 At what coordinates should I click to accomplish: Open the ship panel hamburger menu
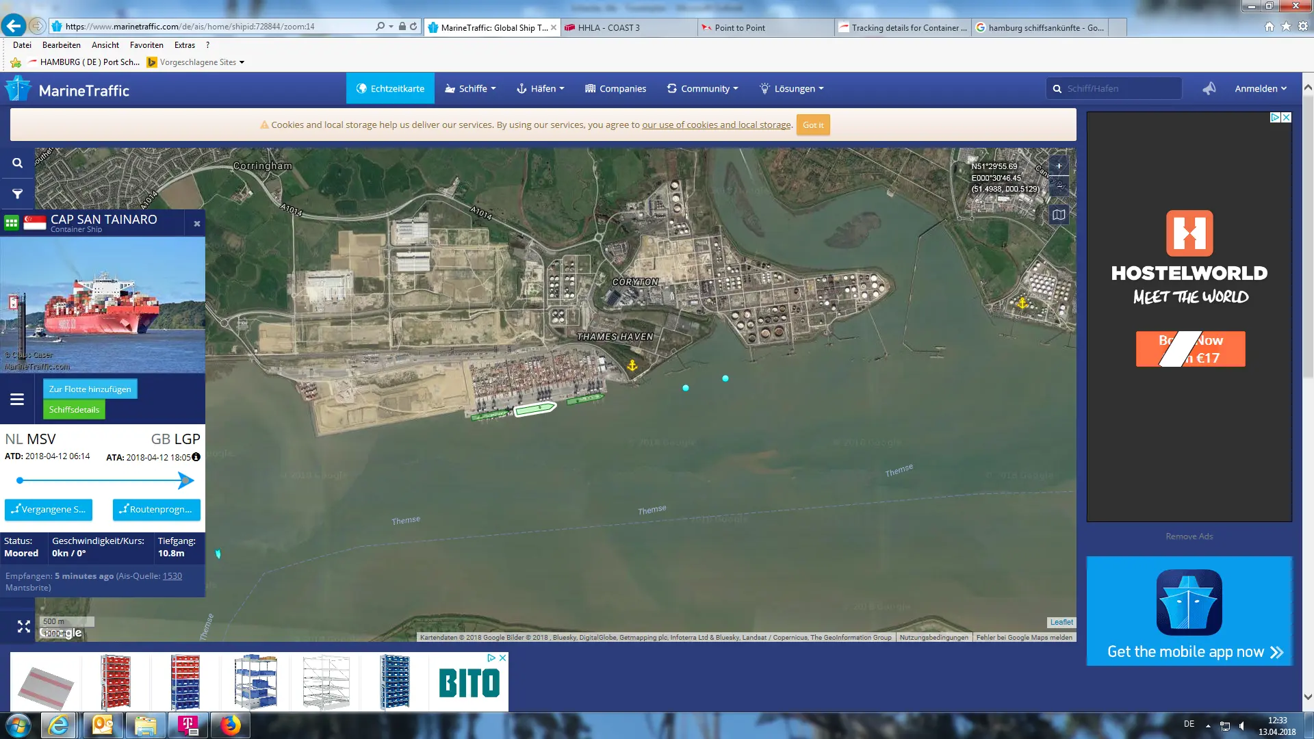pyautogui.click(x=17, y=399)
